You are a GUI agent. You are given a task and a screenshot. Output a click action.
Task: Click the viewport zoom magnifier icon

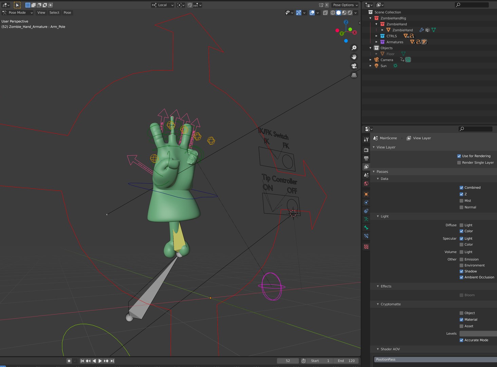tap(354, 48)
